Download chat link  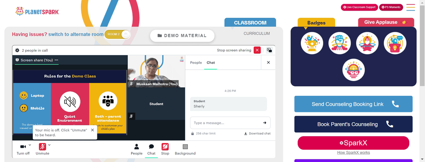pyautogui.click(x=257, y=133)
